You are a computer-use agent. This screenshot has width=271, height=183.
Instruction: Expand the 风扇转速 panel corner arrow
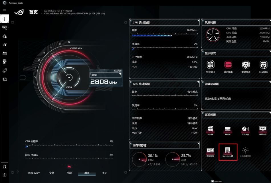pyautogui.click(x=269, y=20)
